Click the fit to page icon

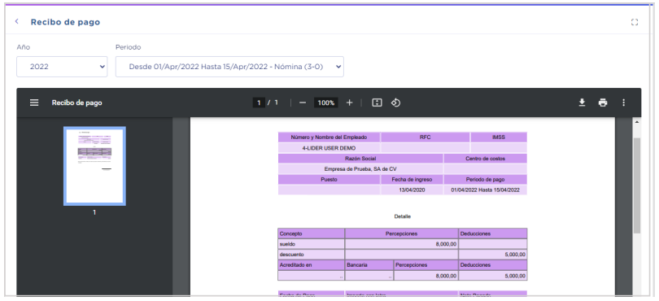pyautogui.click(x=377, y=103)
